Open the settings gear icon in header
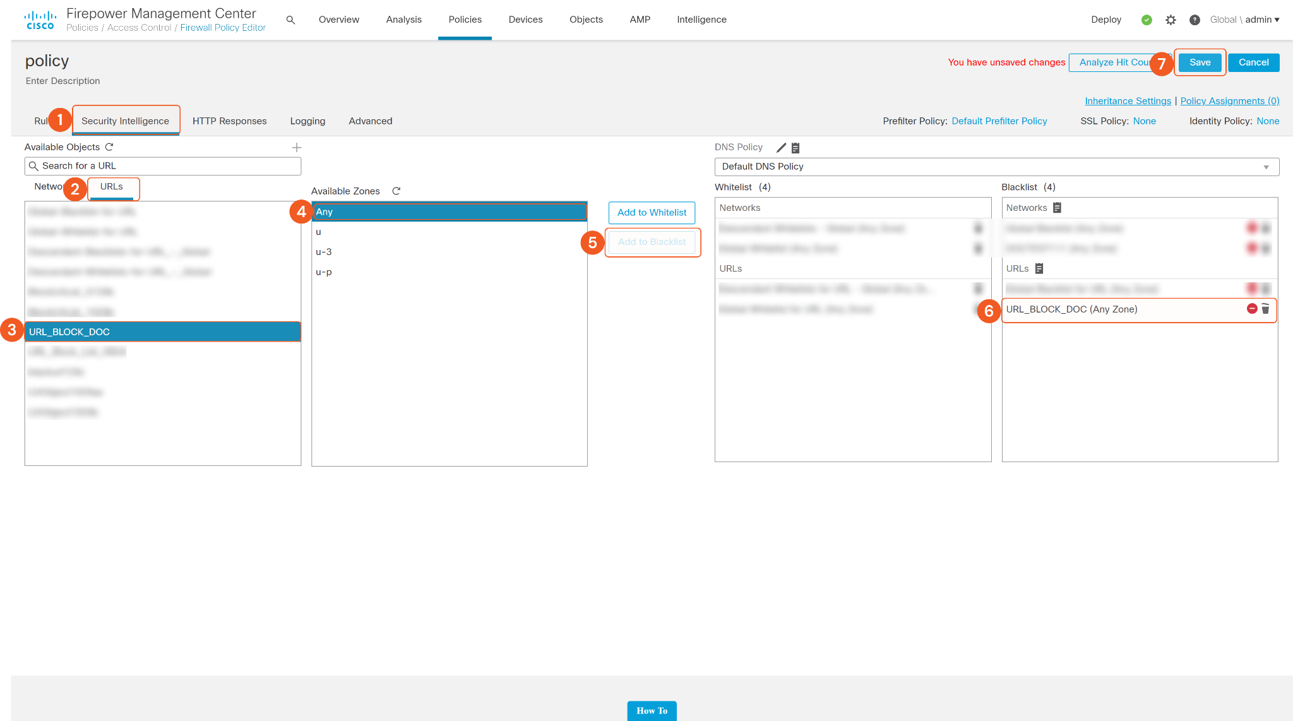Image resolution: width=1293 pixels, height=721 pixels. (1171, 20)
